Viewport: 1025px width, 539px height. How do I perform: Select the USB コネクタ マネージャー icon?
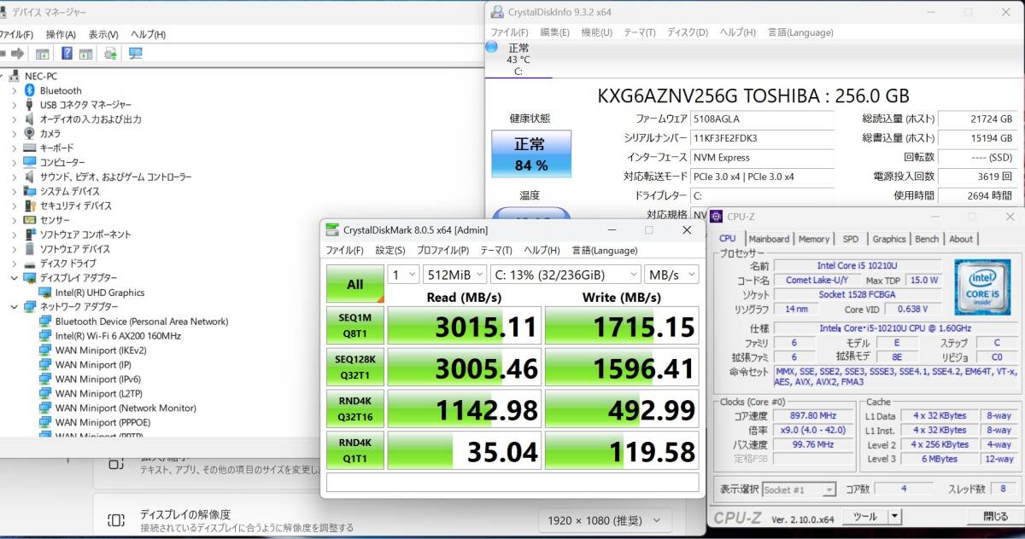coord(29,105)
